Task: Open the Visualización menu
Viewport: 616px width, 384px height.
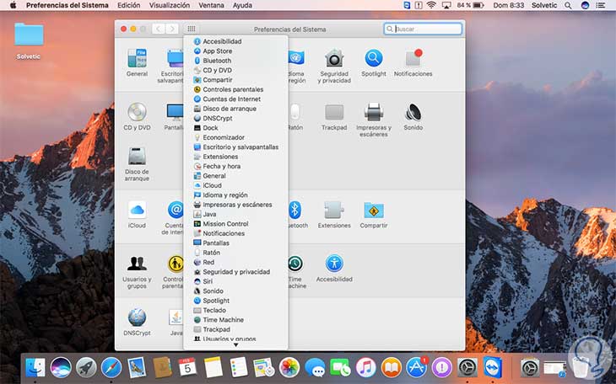Action: (170, 5)
